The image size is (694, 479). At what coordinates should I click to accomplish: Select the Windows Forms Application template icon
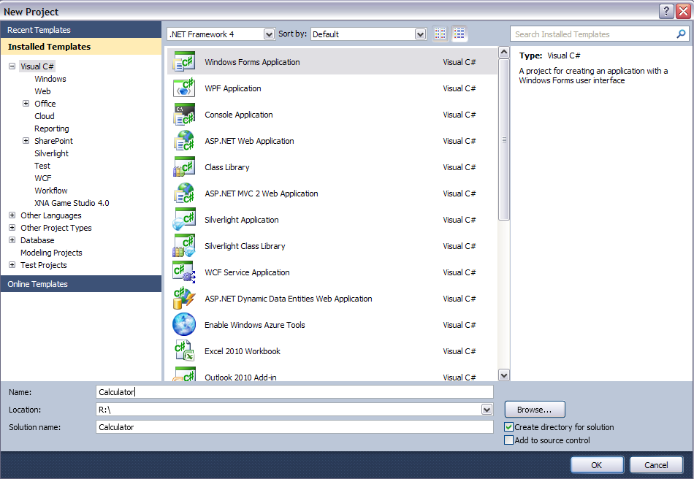coord(183,62)
